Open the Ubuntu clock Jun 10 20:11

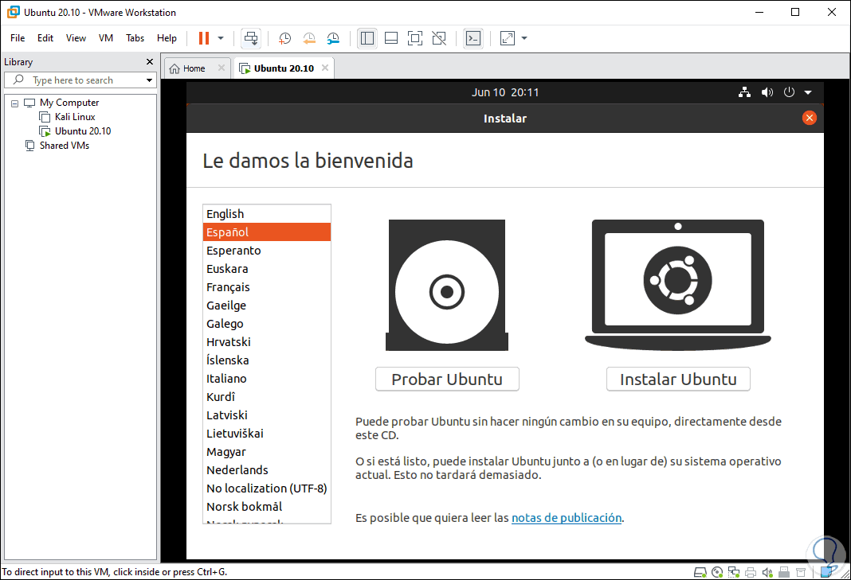tap(504, 92)
